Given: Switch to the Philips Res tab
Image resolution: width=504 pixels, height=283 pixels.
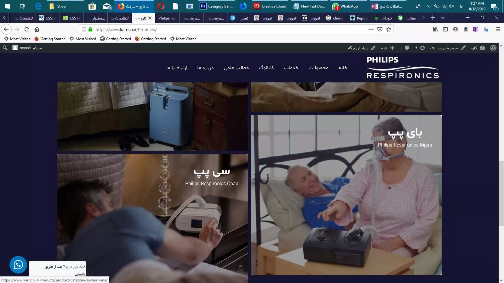Looking at the screenshot, I should [x=167, y=18].
